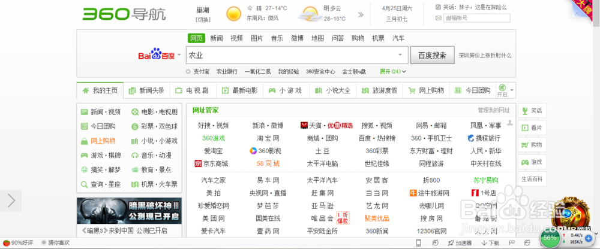The width and height of the screenshot is (600, 249).
Task: Click the 百度搜索 button
Action: coord(433,56)
